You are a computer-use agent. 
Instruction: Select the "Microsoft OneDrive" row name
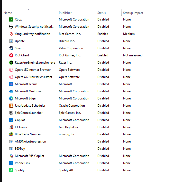(28, 91)
